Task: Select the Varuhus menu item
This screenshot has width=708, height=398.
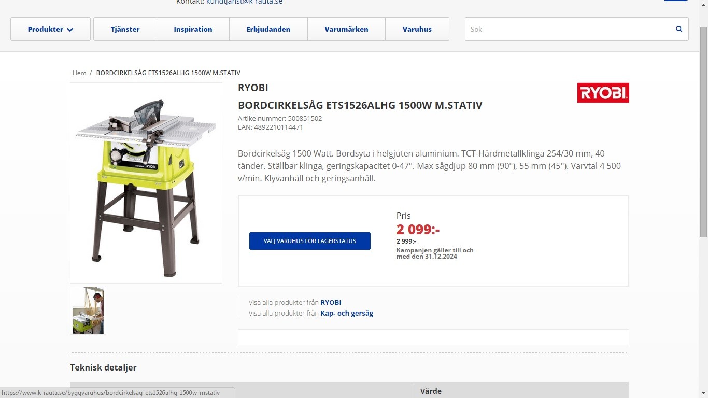Action: pos(417,29)
